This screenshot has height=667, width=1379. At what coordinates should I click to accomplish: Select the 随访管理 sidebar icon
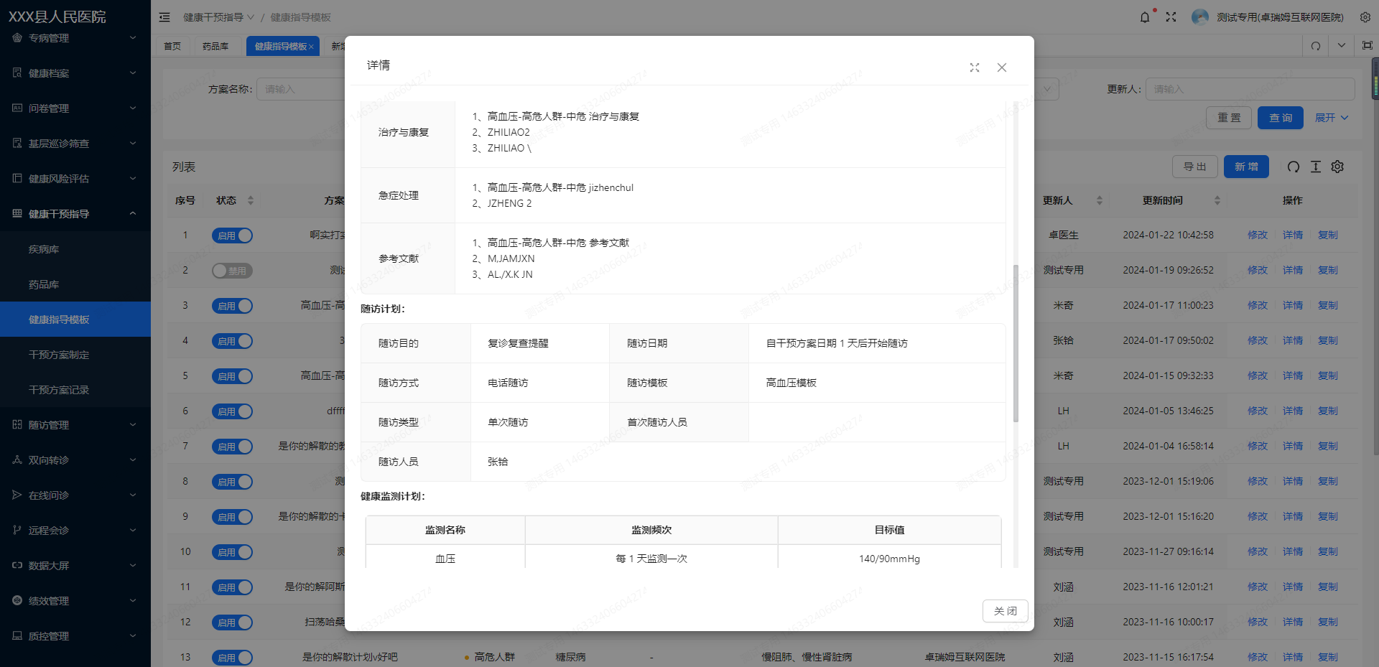tap(16, 424)
